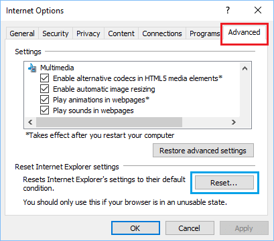
Task: Uncheck Enable alternative codecs in HTML5 media
Action: click(44, 78)
